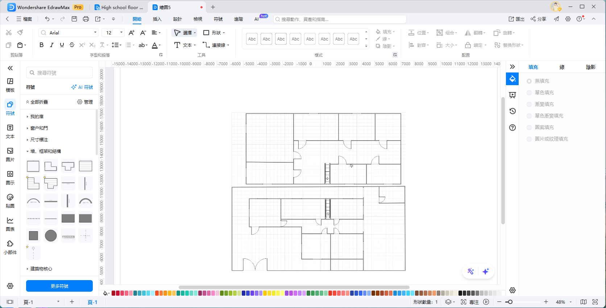This screenshot has height=308, width=606.
Task: Toggle Bold text formatting
Action: [41, 45]
